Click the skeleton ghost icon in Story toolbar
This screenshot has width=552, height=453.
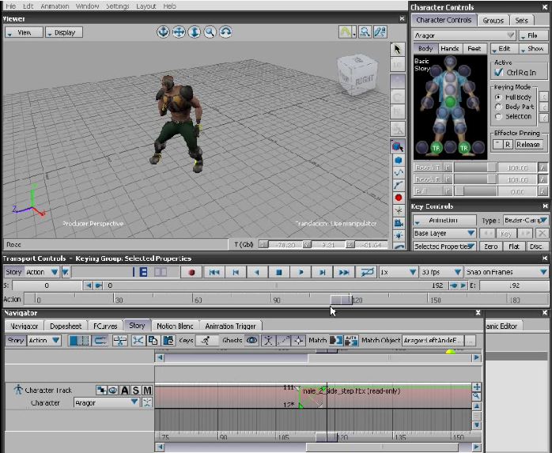coord(268,341)
